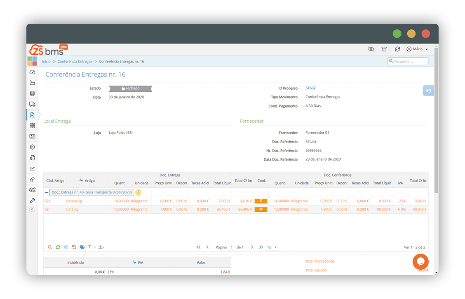
Task: Click the page number input field
Action: pos(232,247)
